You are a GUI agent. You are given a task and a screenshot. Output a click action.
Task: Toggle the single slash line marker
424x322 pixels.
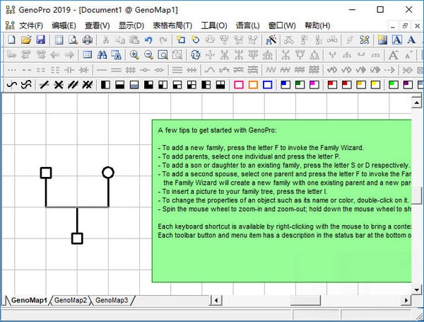coord(44,85)
